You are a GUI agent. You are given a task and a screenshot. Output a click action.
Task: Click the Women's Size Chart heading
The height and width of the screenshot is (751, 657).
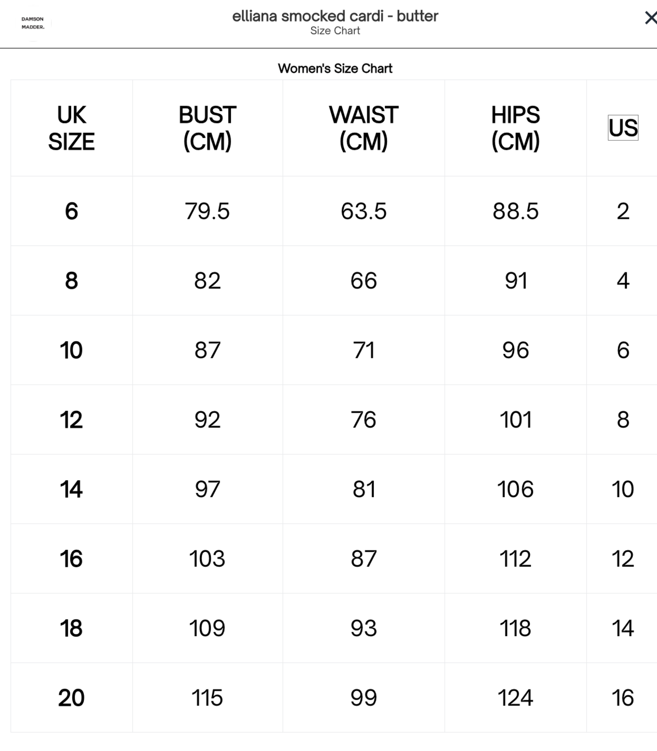click(335, 68)
